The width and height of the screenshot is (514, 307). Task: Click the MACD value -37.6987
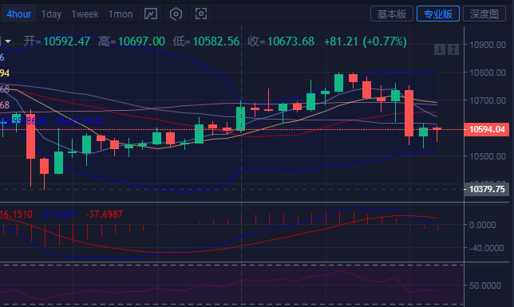(105, 215)
